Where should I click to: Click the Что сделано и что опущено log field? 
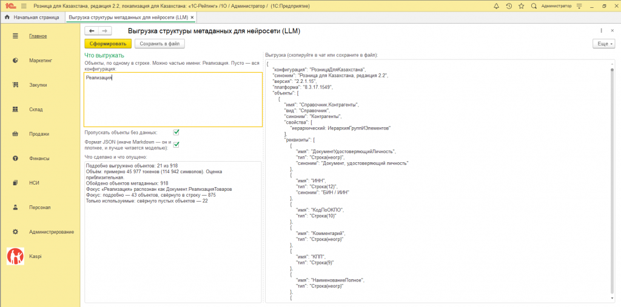tap(173, 232)
